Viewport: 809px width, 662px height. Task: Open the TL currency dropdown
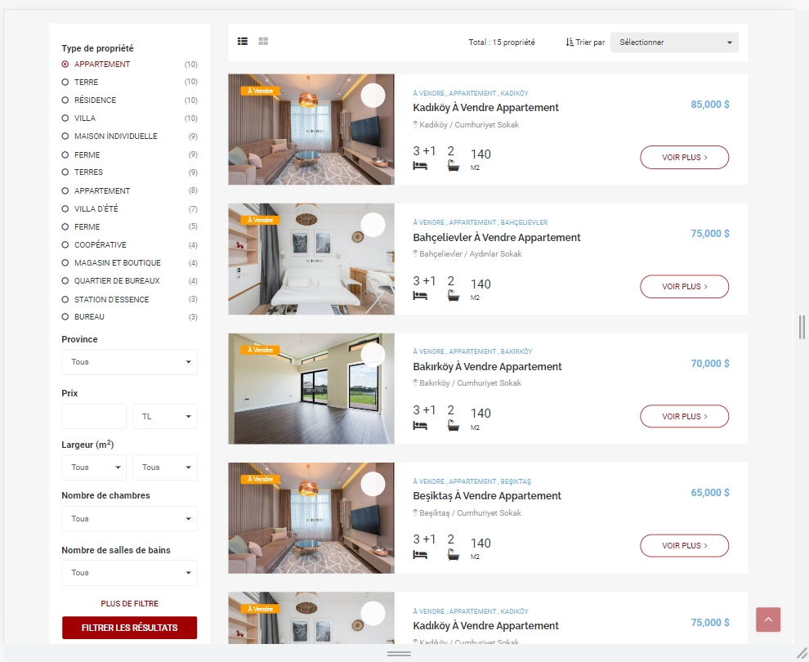(x=164, y=416)
